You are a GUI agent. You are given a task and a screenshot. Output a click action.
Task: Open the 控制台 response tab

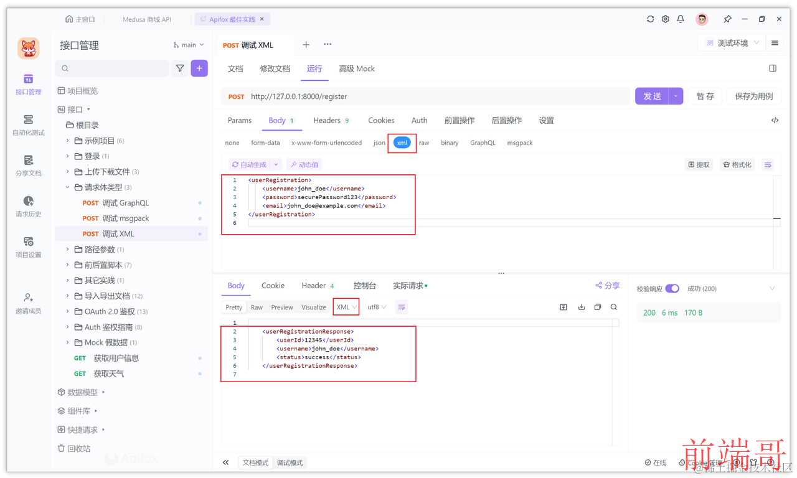[x=365, y=286]
